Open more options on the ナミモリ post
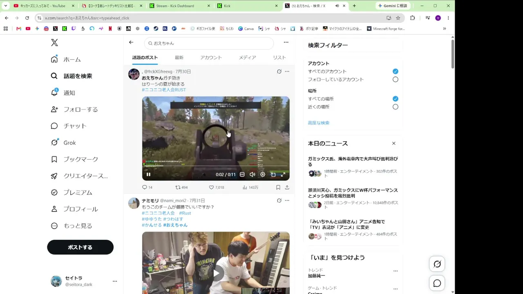 pyautogui.click(x=287, y=200)
